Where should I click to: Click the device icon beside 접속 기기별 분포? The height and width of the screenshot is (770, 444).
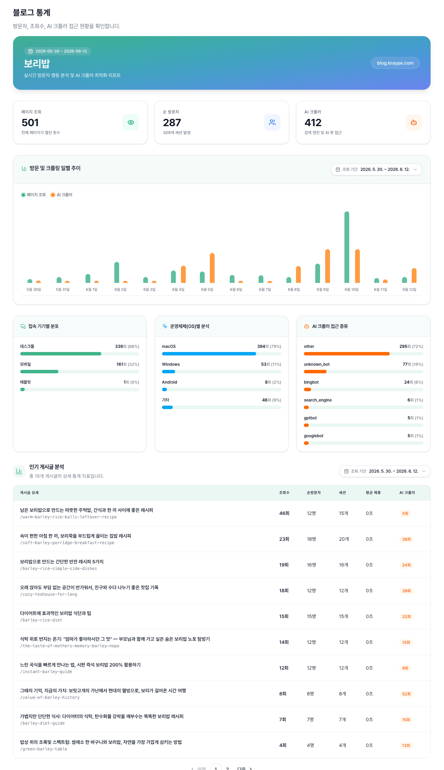click(23, 326)
